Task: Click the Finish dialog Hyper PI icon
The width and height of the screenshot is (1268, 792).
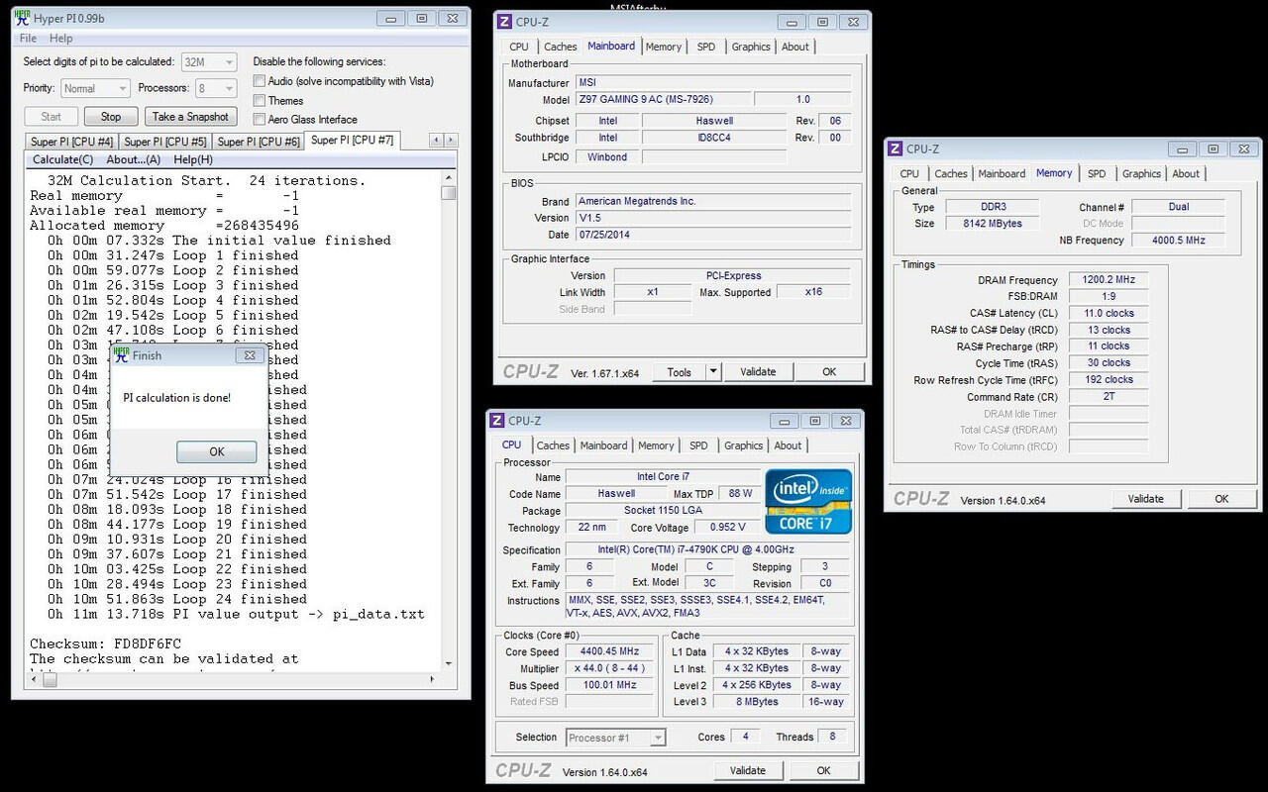Action: coord(122,354)
